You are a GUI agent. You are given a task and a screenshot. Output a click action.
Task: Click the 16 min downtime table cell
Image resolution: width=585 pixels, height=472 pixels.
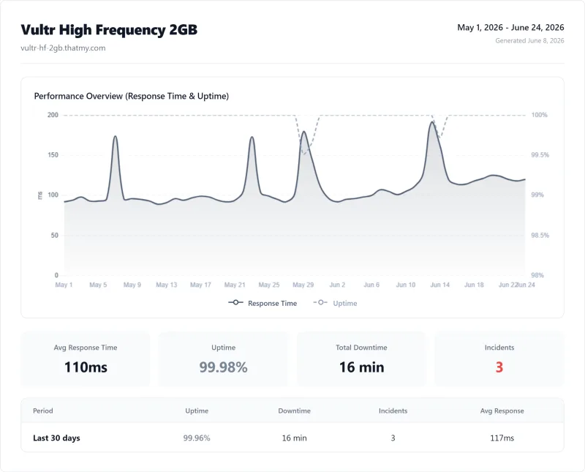294,438
